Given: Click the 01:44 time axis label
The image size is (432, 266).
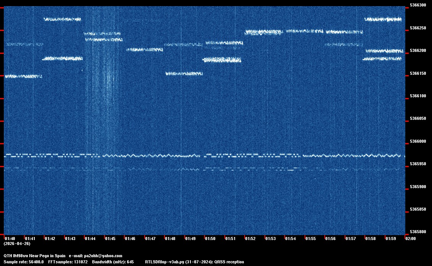Looking at the screenshot, I should (x=90, y=239).
